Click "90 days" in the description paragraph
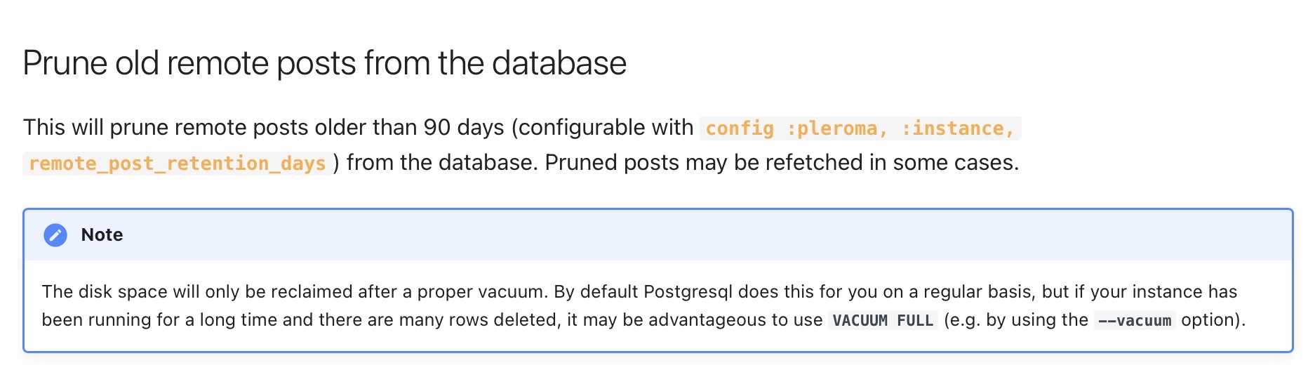 coord(463,128)
